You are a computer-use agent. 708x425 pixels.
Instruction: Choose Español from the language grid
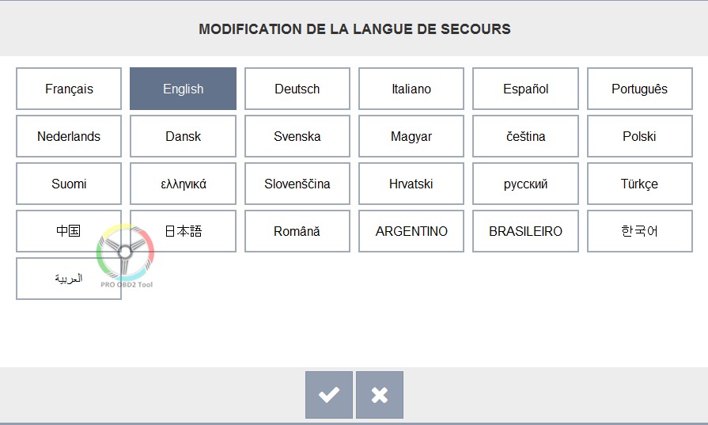tap(525, 89)
